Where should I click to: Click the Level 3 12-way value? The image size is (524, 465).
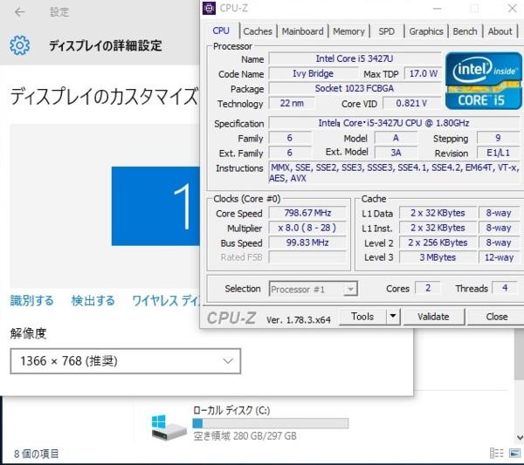[499, 257]
